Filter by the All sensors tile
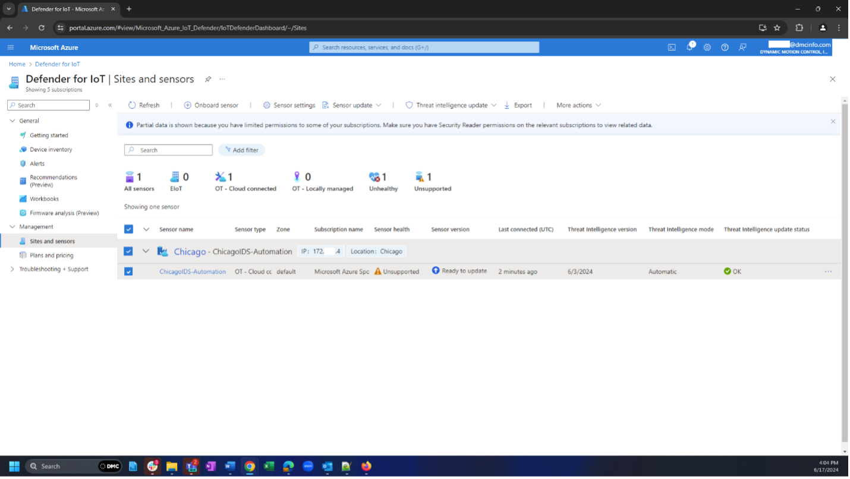850x479 pixels. (139, 182)
